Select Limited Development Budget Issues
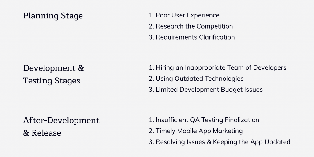Viewport: 314px width, 157px height. (x=206, y=90)
